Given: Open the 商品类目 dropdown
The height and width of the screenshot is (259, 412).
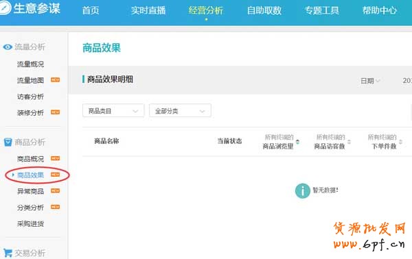Looking at the screenshot, I should [x=113, y=110].
